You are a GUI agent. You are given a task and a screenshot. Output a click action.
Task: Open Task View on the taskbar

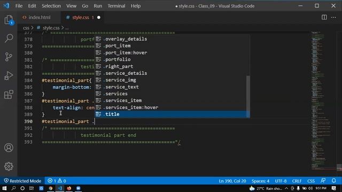(x=32, y=188)
